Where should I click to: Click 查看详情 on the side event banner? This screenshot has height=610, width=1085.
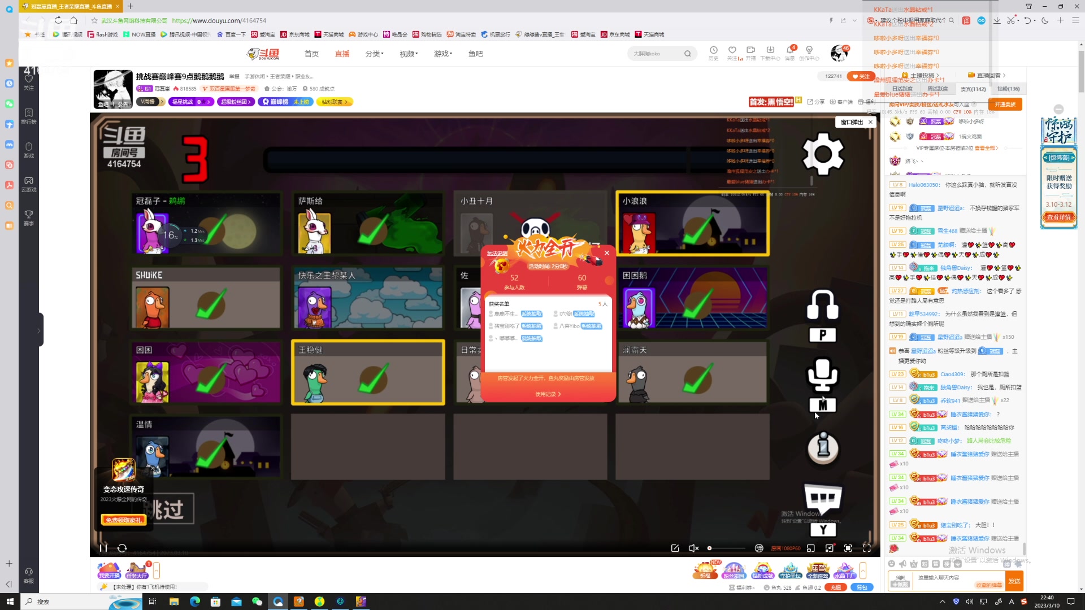click(1058, 217)
